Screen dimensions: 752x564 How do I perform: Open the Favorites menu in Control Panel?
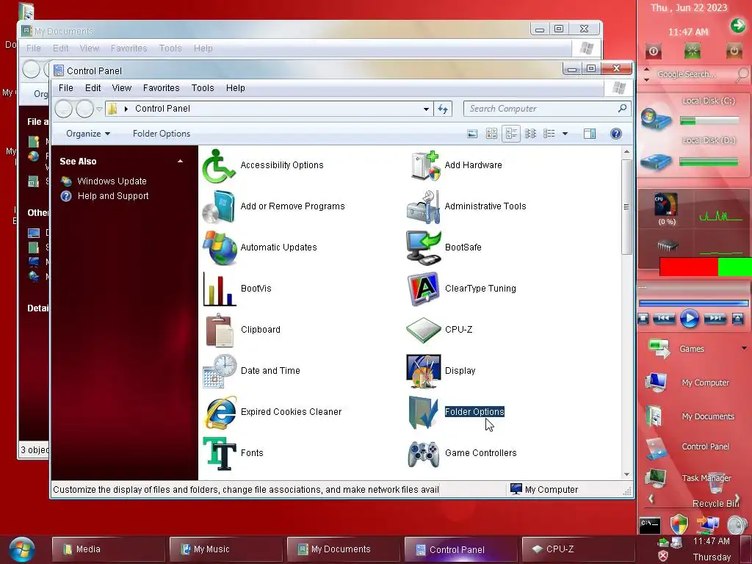click(x=161, y=88)
